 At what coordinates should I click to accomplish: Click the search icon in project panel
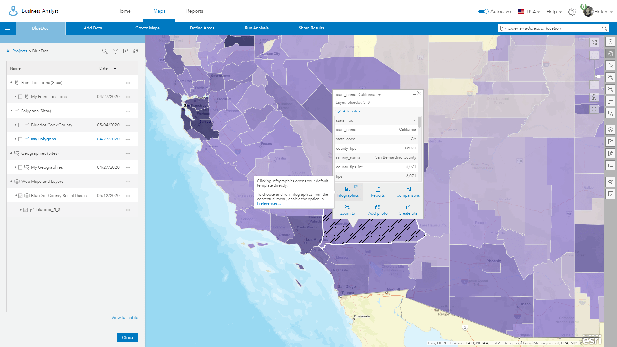click(x=105, y=51)
